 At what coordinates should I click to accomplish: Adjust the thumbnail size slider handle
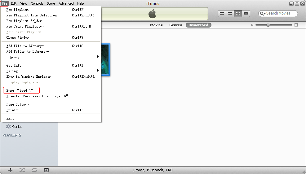268,25
